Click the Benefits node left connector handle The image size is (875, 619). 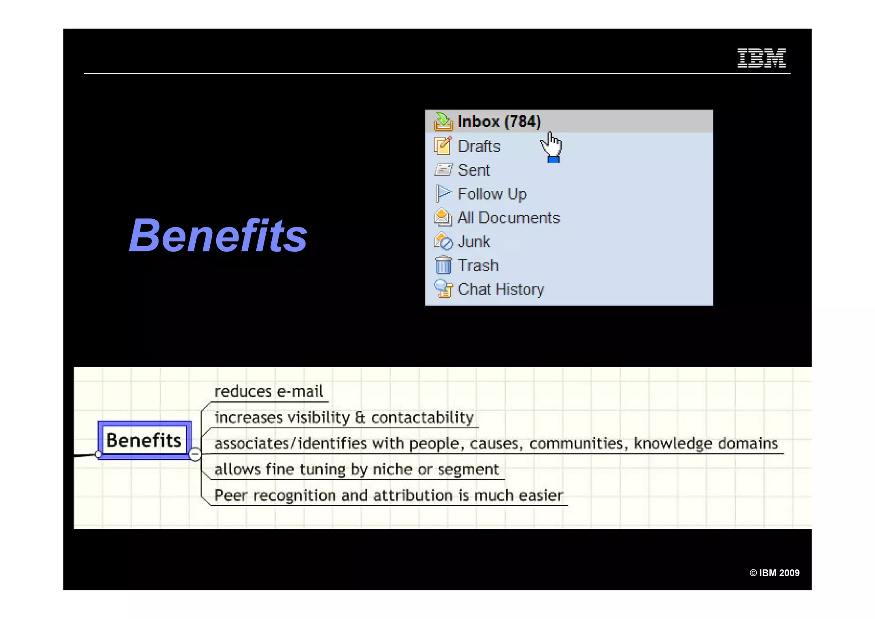coord(98,454)
